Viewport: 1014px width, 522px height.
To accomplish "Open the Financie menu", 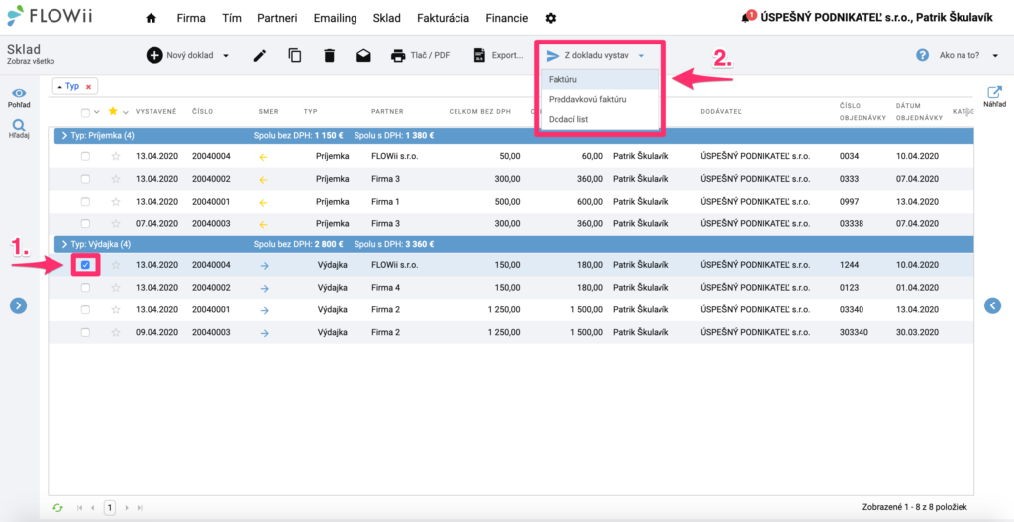I will (506, 18).
